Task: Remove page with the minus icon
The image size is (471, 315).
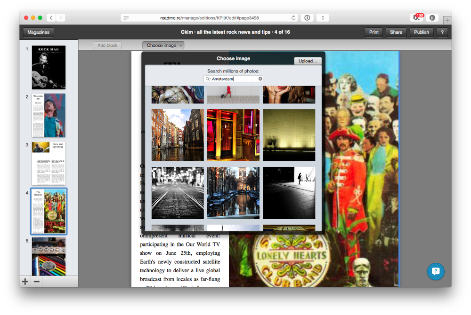Action: coord(36,282)
